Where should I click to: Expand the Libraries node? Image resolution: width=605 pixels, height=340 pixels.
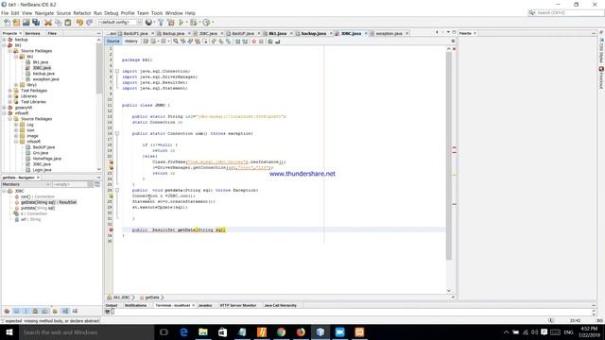10,96
